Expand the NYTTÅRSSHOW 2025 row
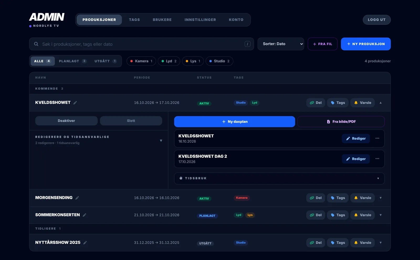 (381, 243)
